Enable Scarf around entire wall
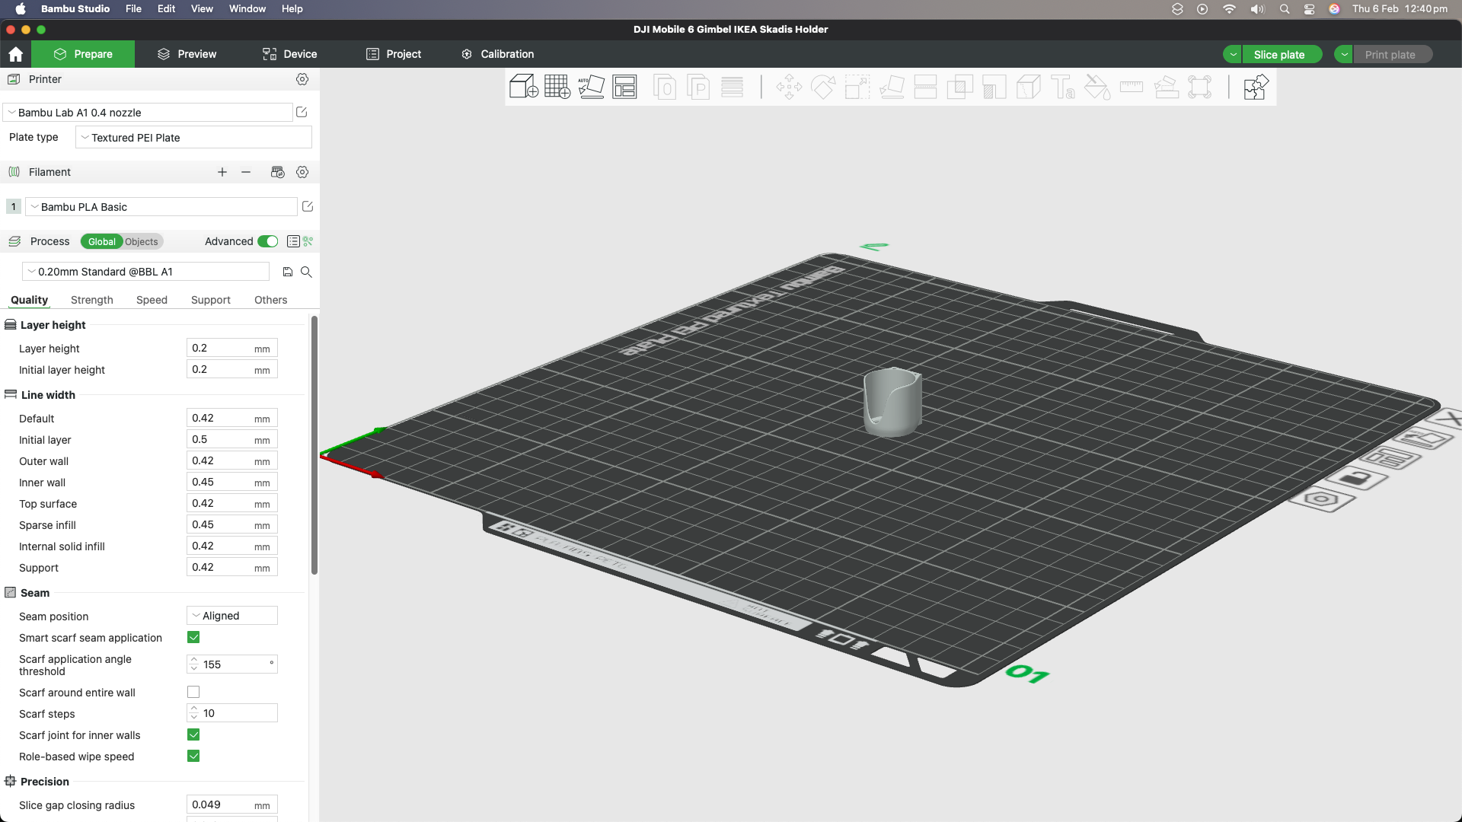Screen dimensions: 1462x822 click(x=193, y=692)
